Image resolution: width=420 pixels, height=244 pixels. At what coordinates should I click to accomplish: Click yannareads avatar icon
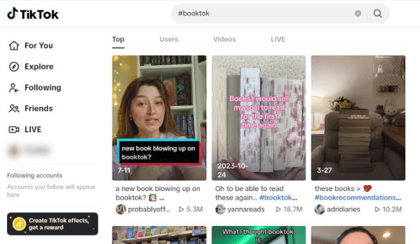(x=220, y=209)
